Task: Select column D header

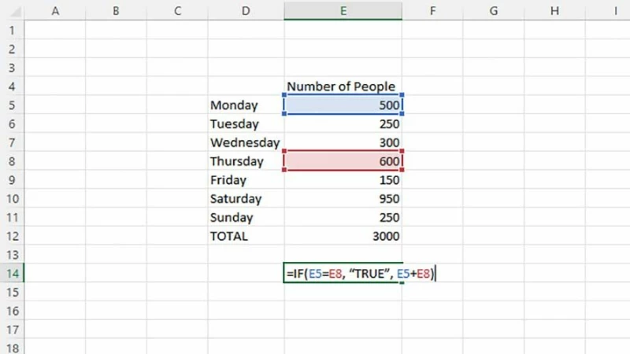Action: pyautogui.click(x=246, y=11)
